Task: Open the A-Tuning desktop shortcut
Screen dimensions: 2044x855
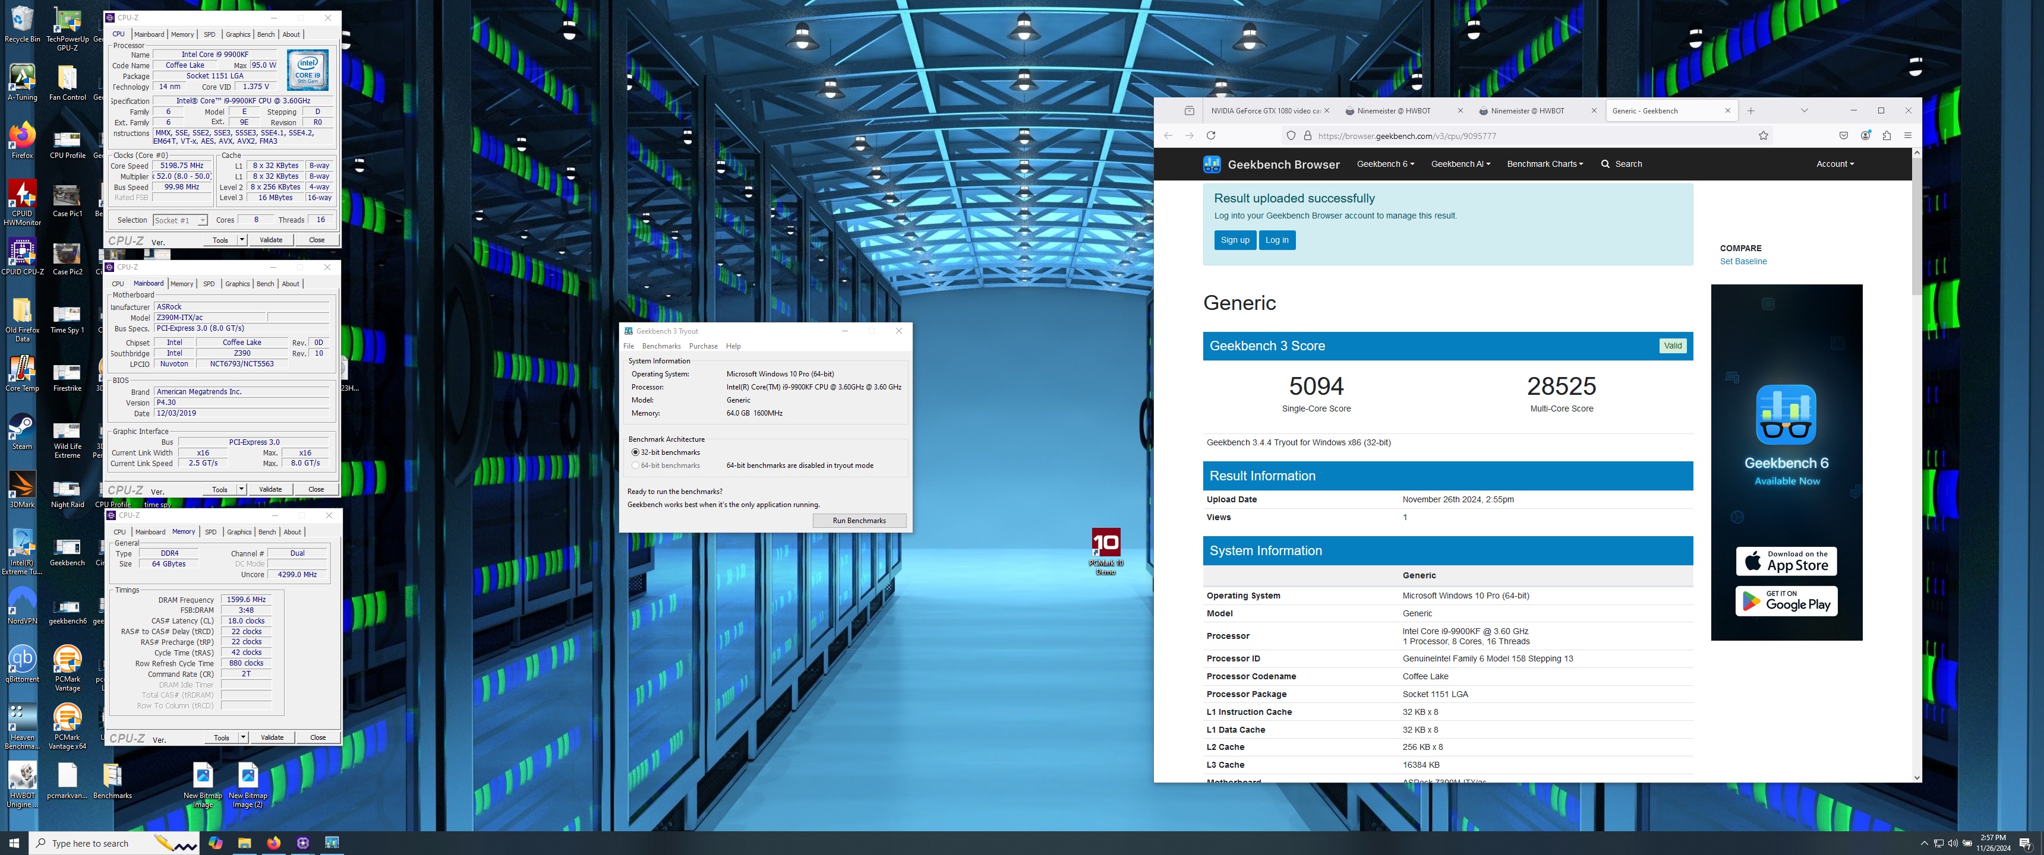Action: [22, 83]
